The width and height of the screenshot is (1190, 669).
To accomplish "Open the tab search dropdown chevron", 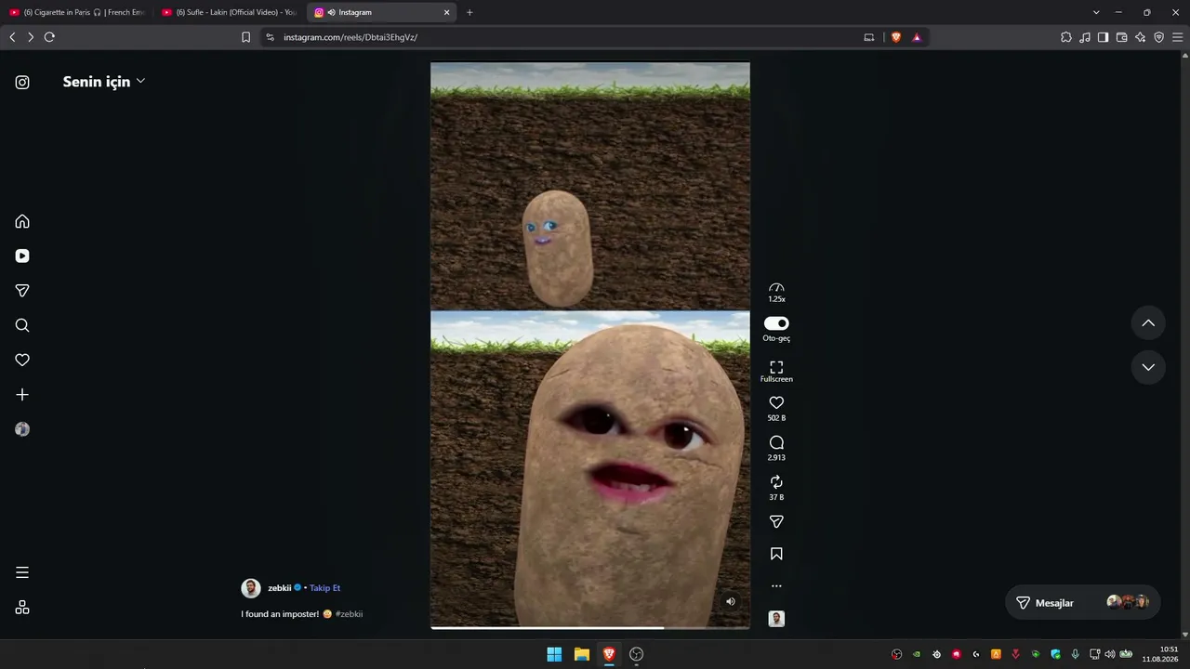I will 1096,12.
